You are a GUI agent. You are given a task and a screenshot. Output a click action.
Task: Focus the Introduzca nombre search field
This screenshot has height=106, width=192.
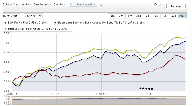click(x=83, y=4)
